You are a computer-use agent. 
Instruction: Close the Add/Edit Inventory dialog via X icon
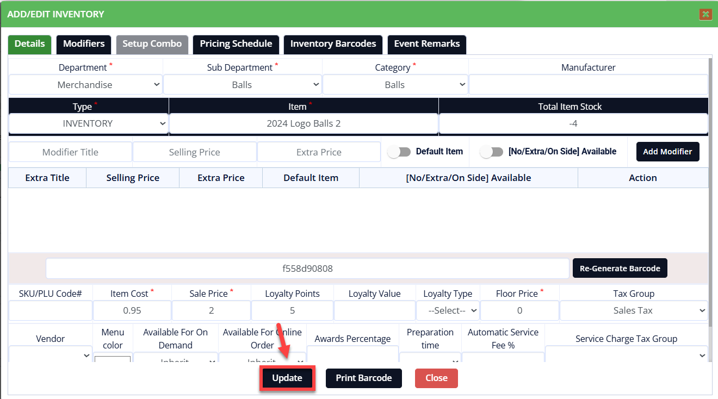[x=705, y=14]
